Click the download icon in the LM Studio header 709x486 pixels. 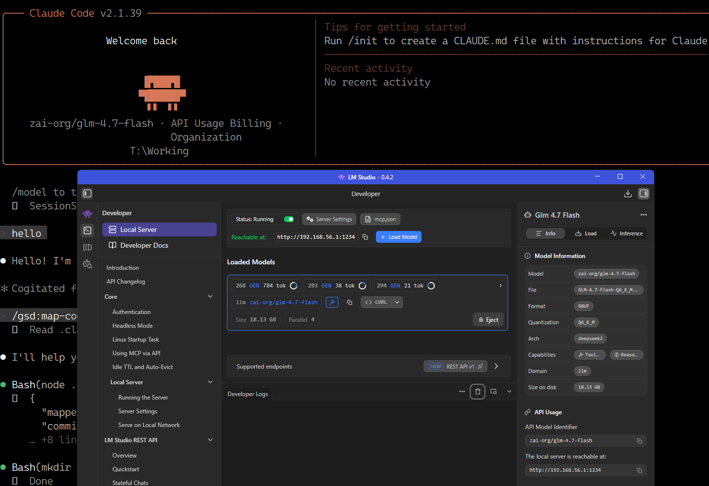pyautogui.click(x=627, y=194)
